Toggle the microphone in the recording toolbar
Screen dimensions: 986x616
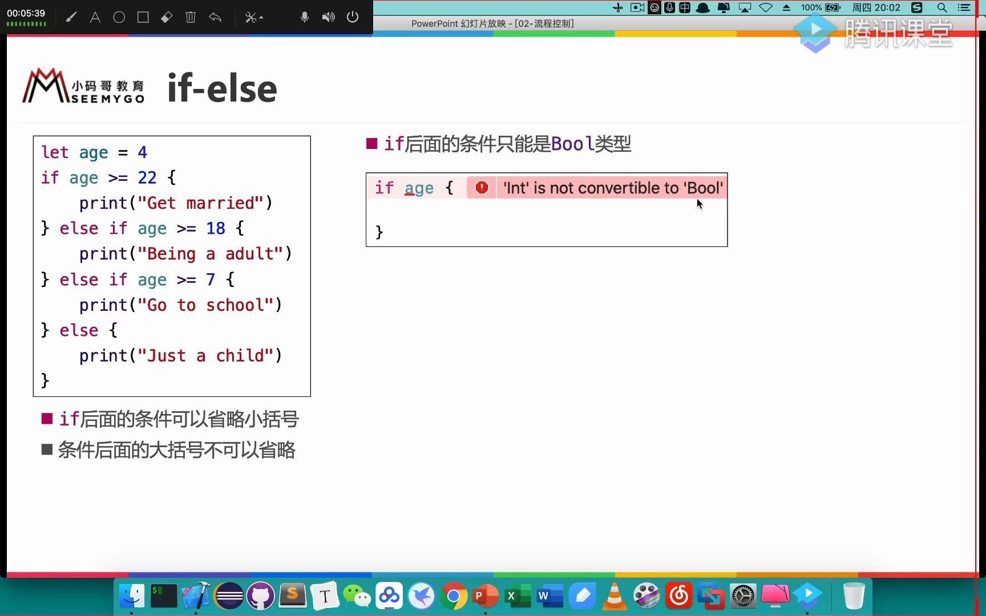pos(305,17)
